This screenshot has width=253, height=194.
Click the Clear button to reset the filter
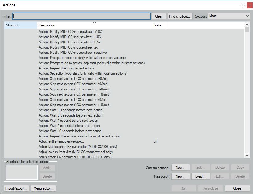point(159,16)
